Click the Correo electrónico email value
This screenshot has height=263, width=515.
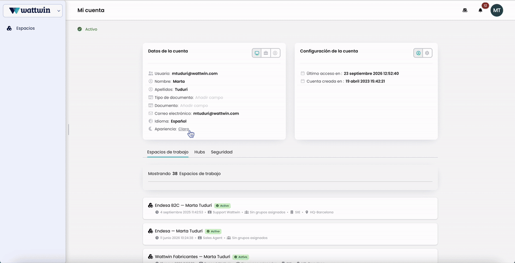(216, 114)
